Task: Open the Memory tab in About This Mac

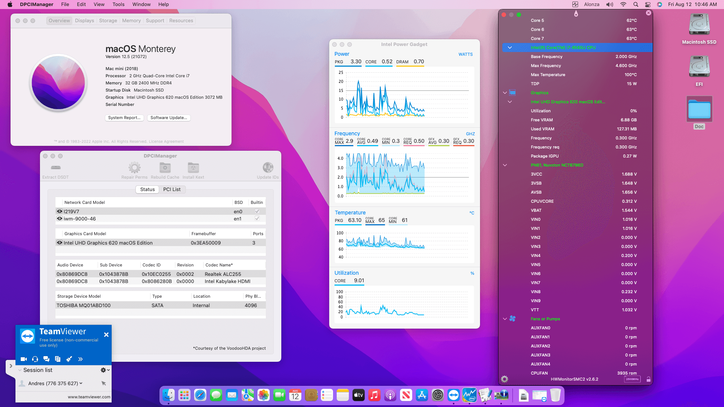Action: [x=131, y=21]
